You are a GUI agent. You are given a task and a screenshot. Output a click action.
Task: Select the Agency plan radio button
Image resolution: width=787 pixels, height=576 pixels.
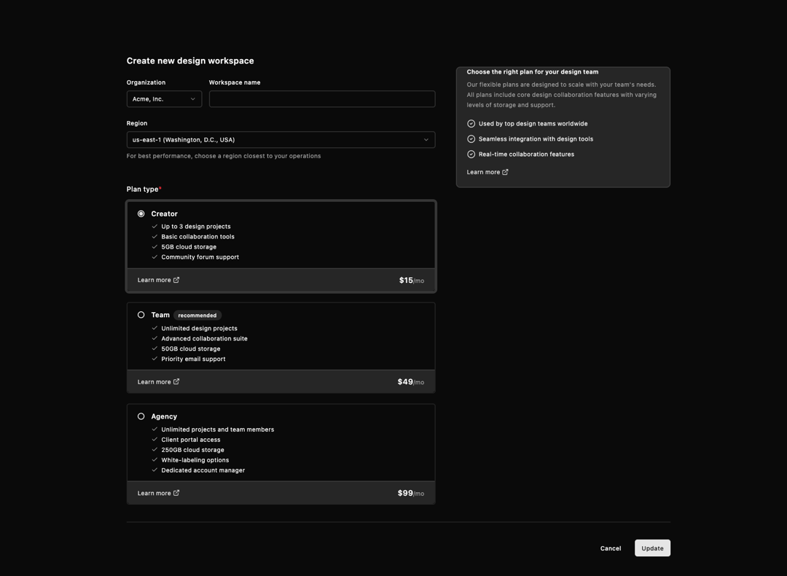pyautogui.click(x=141, y=416)
